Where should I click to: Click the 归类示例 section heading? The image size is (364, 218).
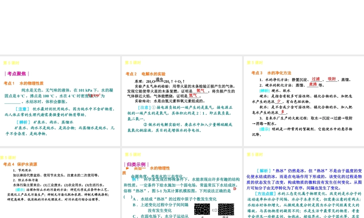[136, 165]
